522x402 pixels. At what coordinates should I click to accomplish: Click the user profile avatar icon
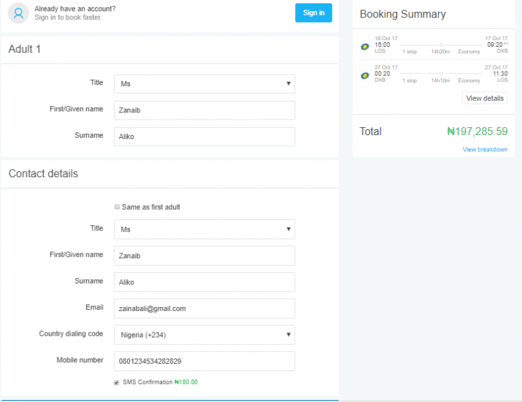(x=18, y=13)
